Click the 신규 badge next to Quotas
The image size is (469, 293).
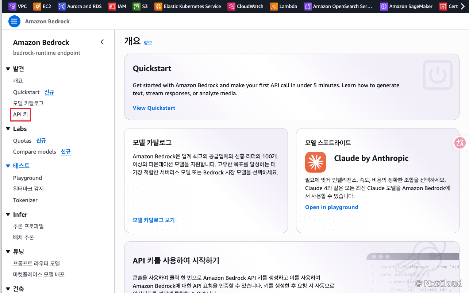click(x=41, y=141)
